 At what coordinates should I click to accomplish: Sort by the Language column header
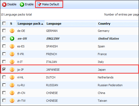pyautogui.click(x=54, y=24)
